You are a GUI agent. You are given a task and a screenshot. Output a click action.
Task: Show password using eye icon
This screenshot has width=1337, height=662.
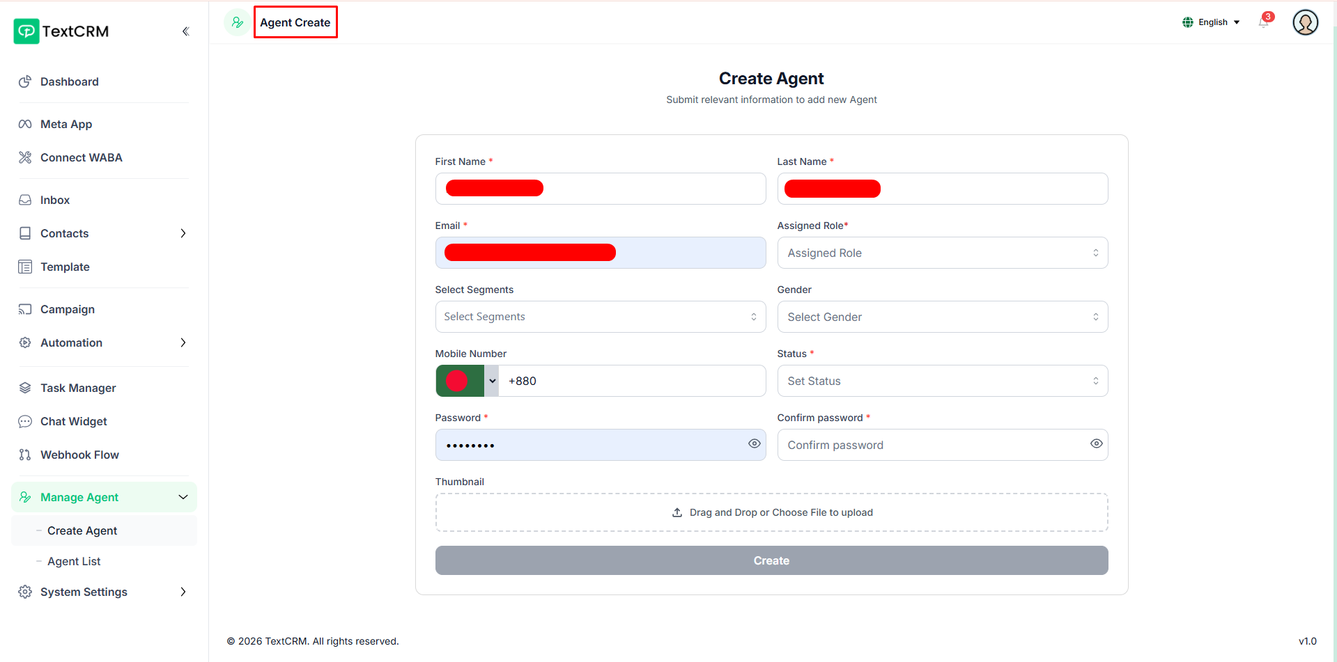click(x=754, y=444)
